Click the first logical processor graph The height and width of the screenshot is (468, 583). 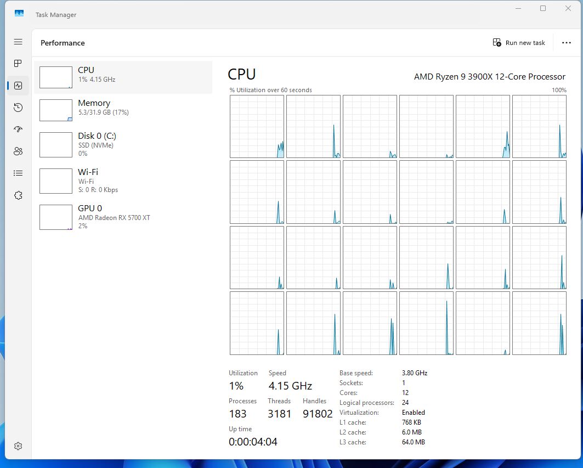click(x=257, y=127)
